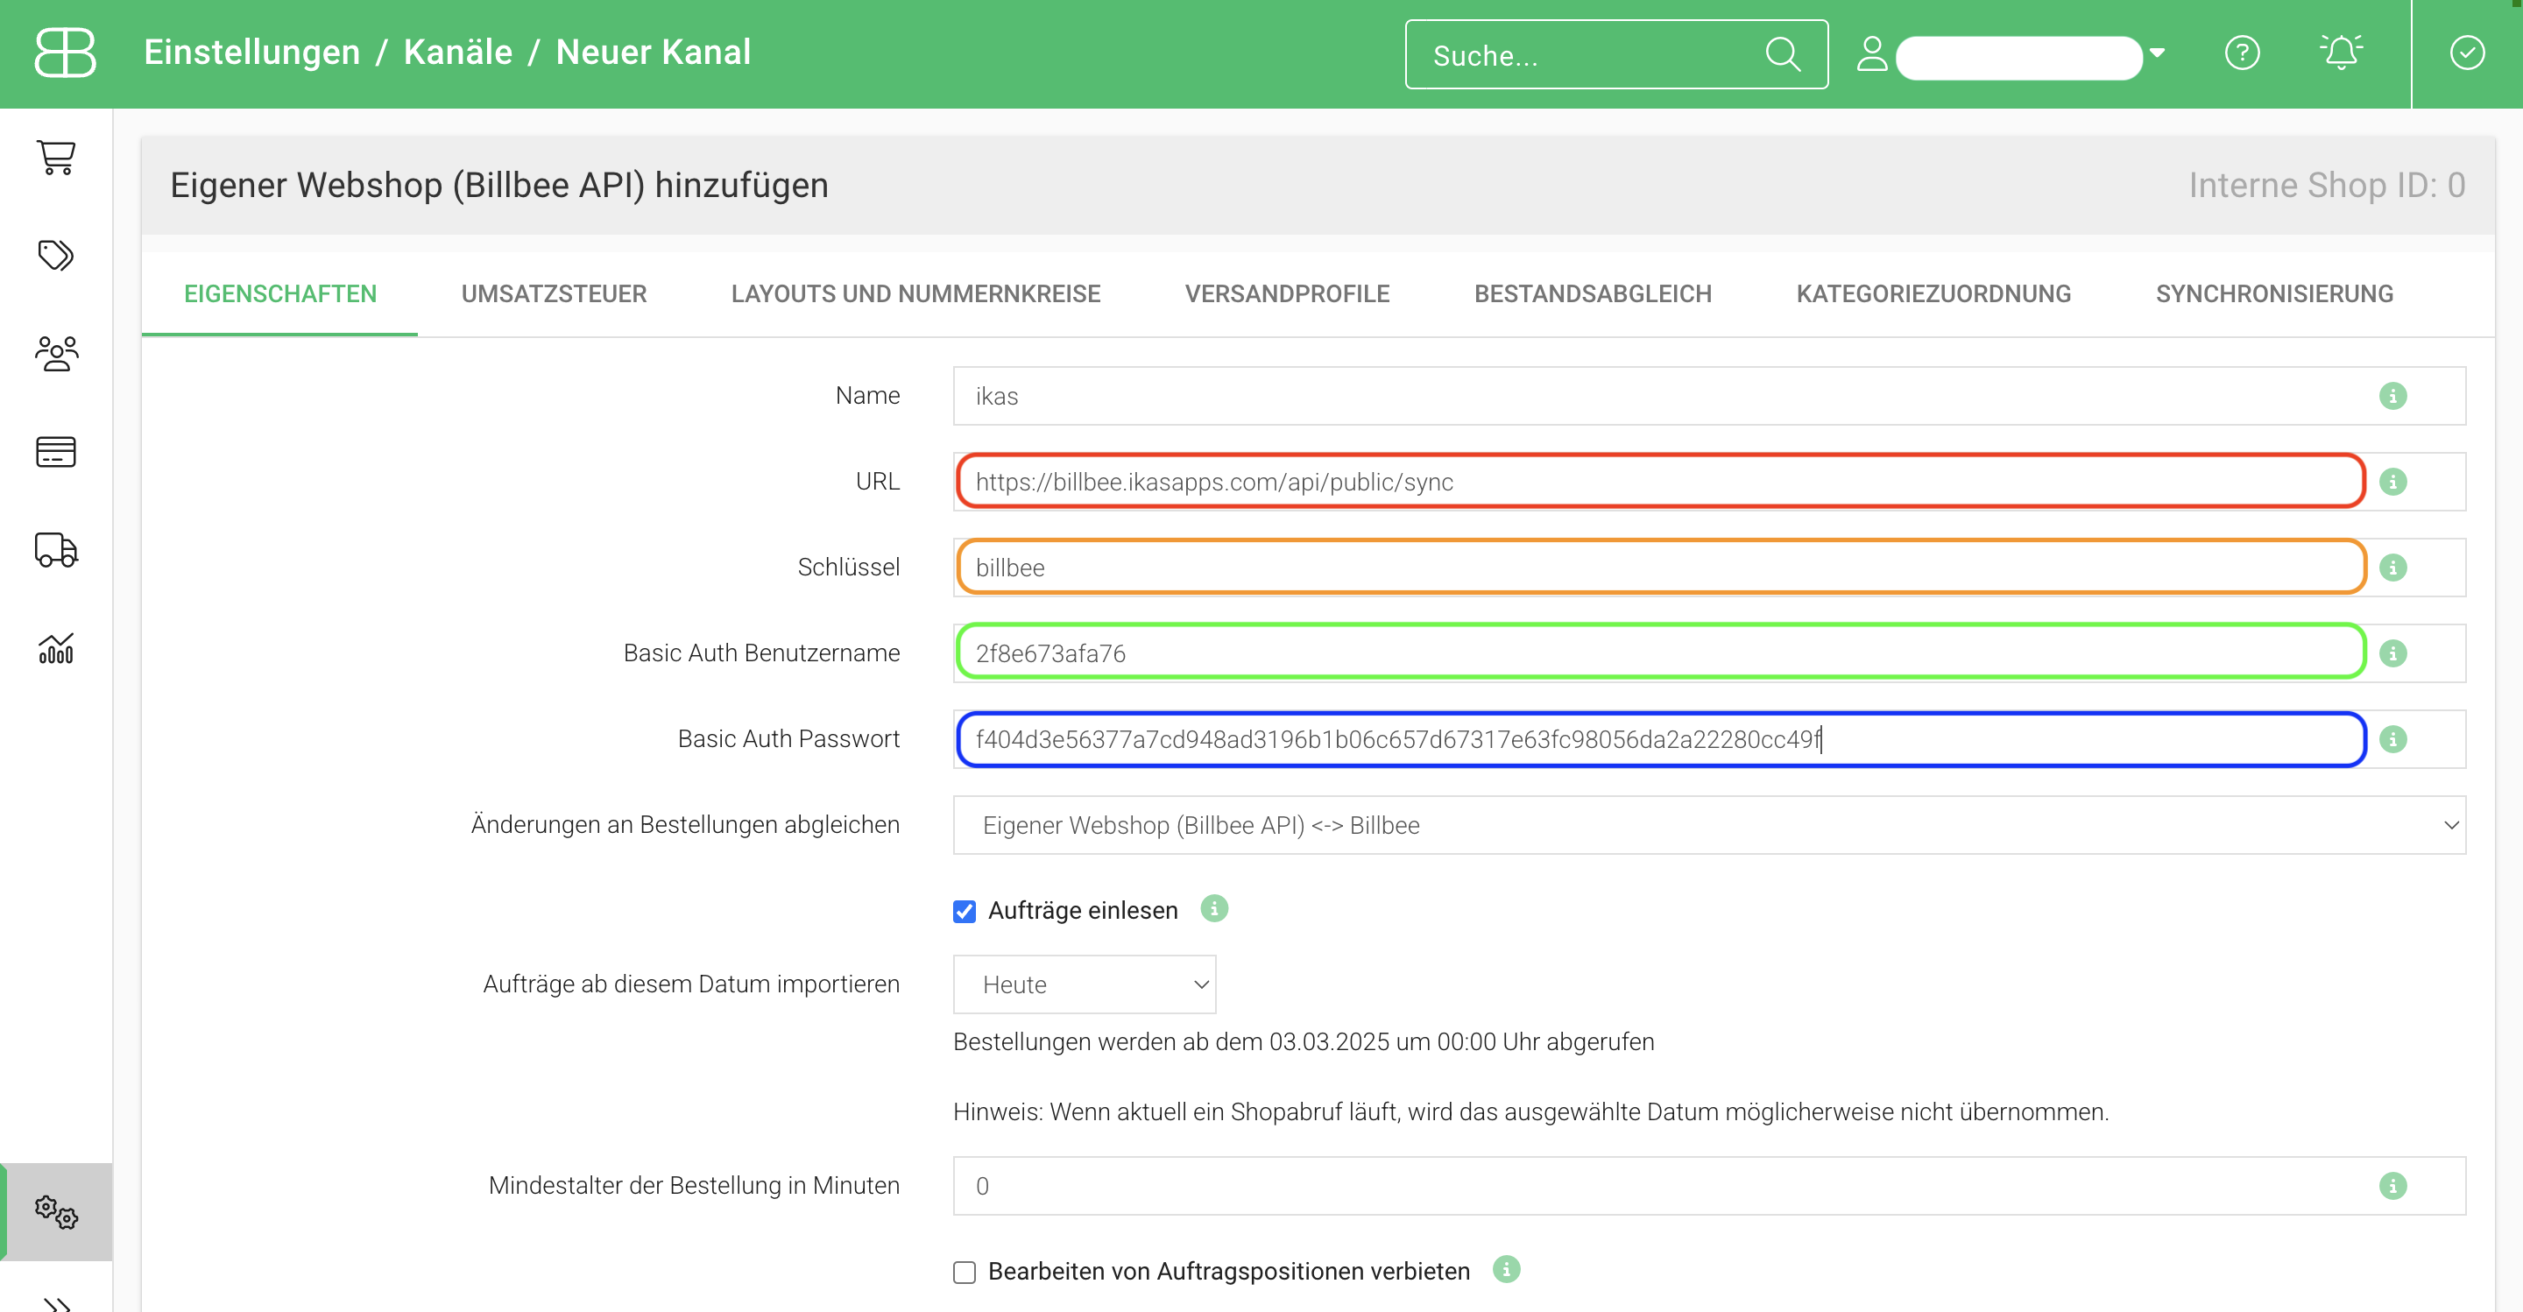Image resolution: width=2523 pixels, height=1312 pixels.
Task: Show info for Mindestalter der Bestellung
Action: tap(2392, 1186)
